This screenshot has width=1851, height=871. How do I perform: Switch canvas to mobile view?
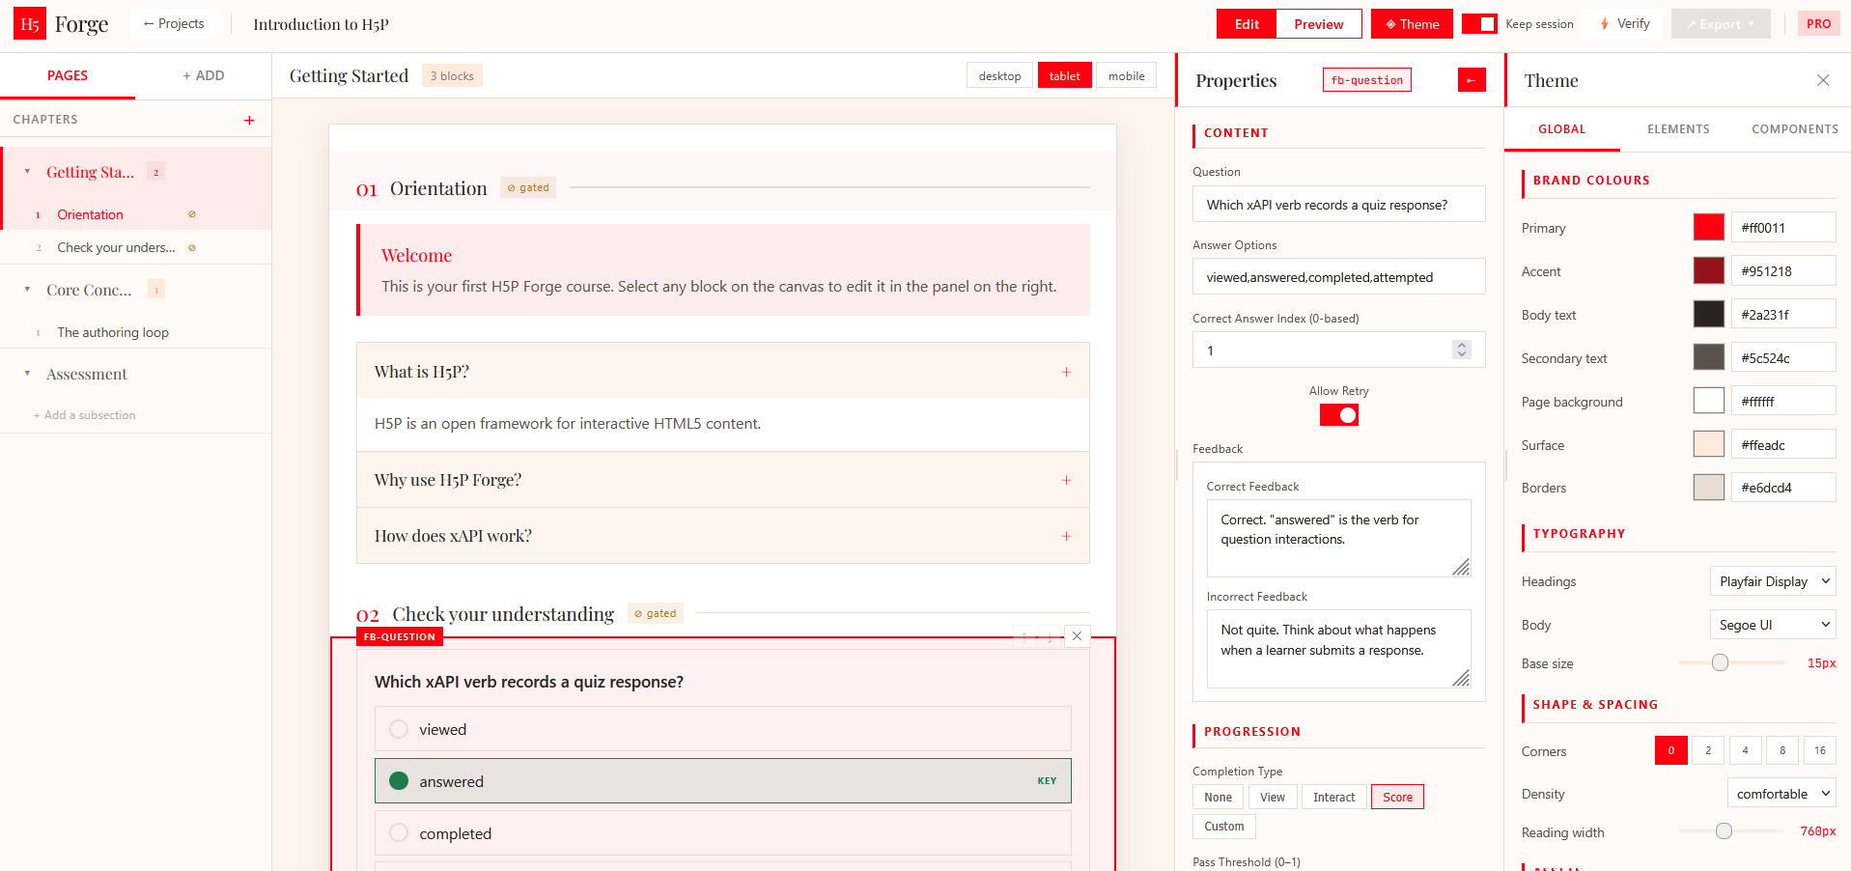click(1126, 76)
